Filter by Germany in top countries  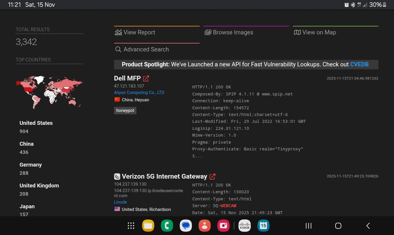click(31, 165)
